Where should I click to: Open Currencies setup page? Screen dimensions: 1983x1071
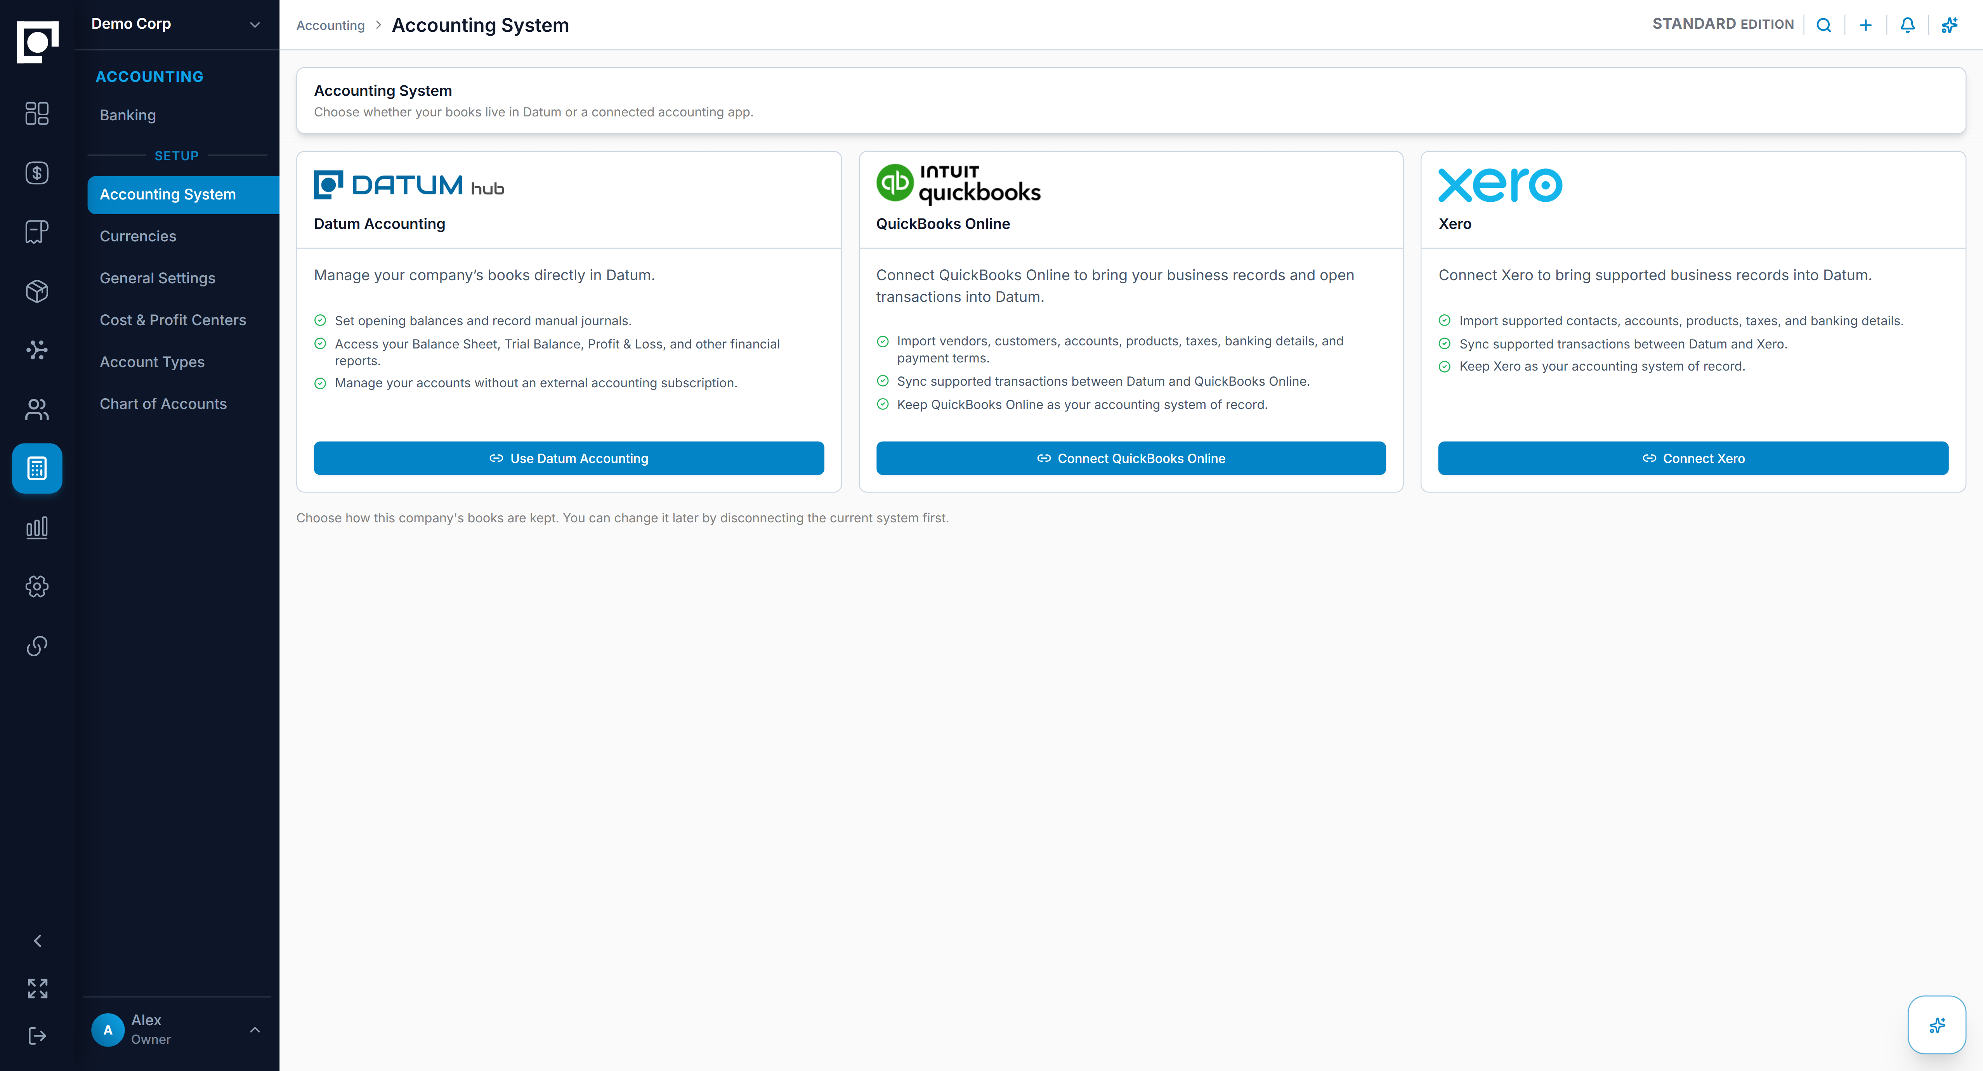click(138, 236)
